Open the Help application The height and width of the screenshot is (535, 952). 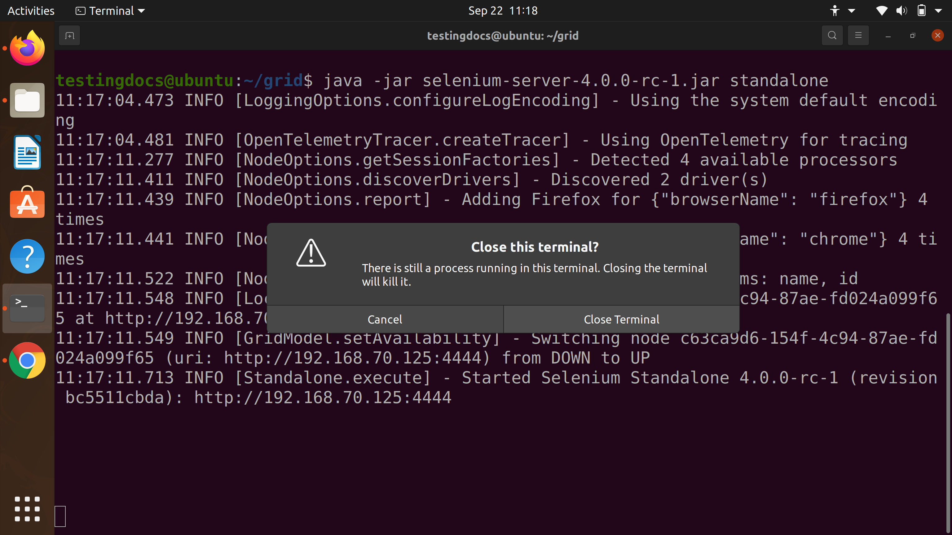click(27, 256)
